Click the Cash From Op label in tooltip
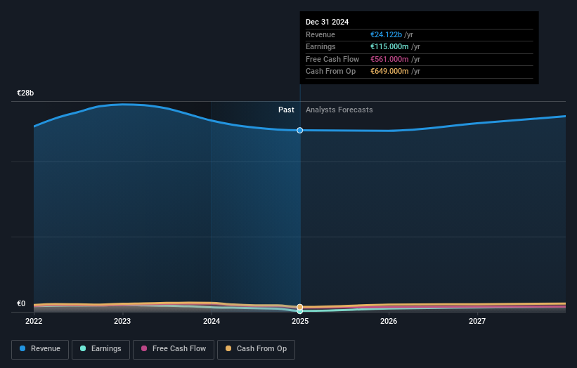 click(330, 72)
